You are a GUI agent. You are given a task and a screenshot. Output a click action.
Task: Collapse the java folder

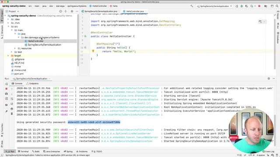(x=15, y=34)
